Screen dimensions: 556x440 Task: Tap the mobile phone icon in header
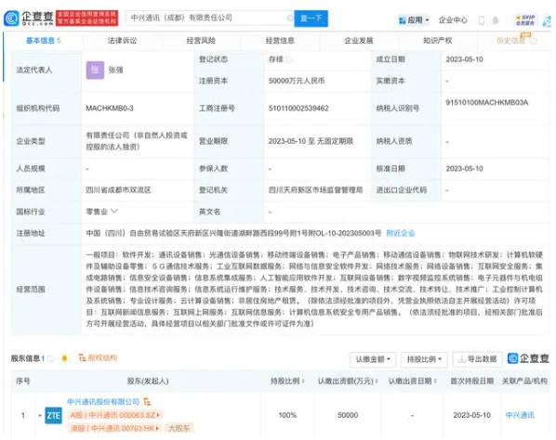click(482, 20)
